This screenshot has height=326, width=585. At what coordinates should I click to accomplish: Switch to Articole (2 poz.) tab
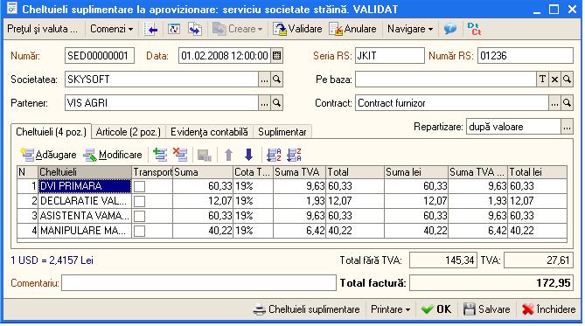pyautogui.click(x=128, y=132)
